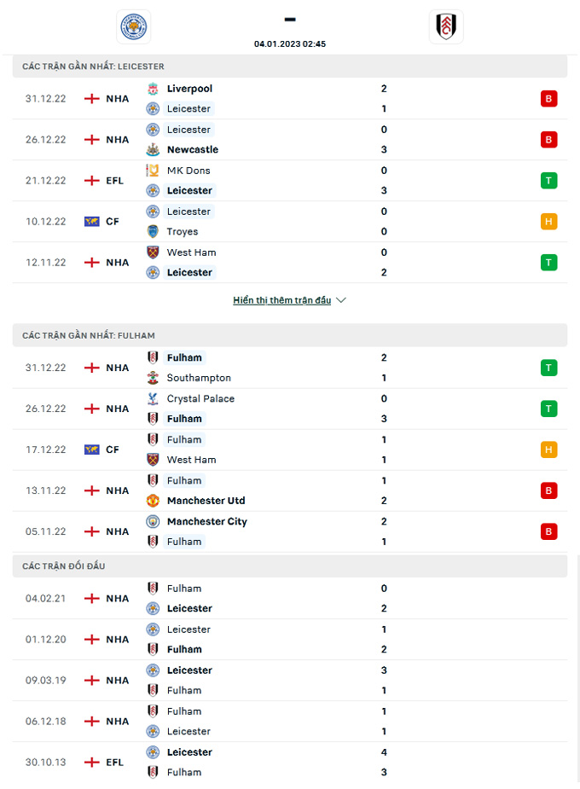Click the Manchester Utd team logo

coord(153,501)
